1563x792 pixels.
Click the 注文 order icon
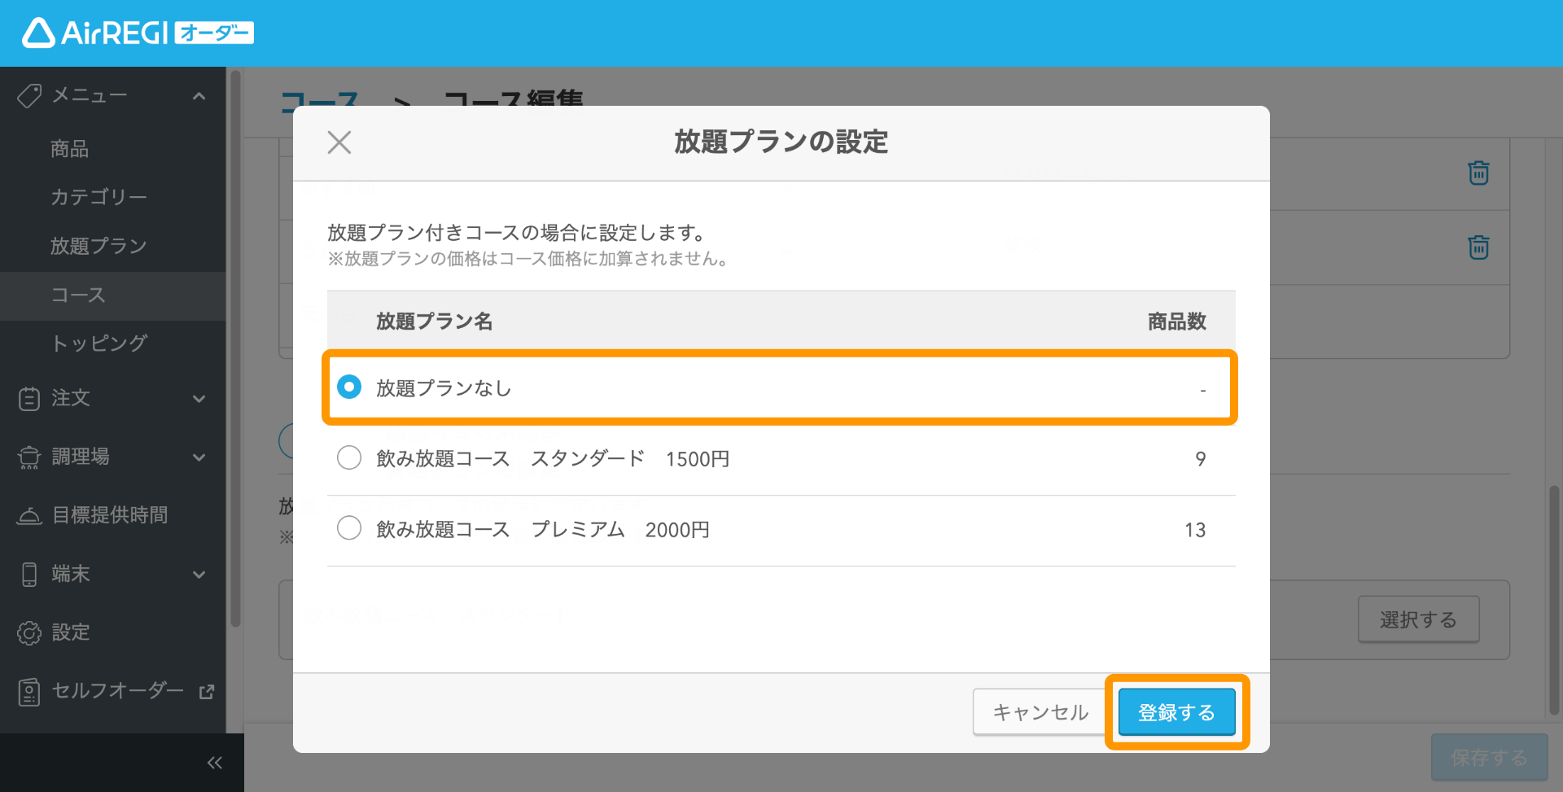29,399
